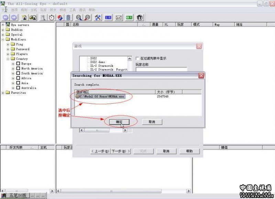Click the 大小 (字节) column header
Screen dimensions: 275x199
point(169,92)
